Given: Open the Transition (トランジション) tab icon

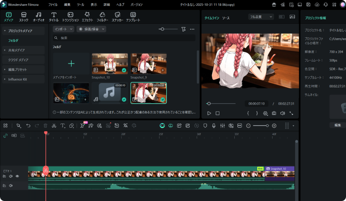Looking at the screenshot, I should [70, 14].
